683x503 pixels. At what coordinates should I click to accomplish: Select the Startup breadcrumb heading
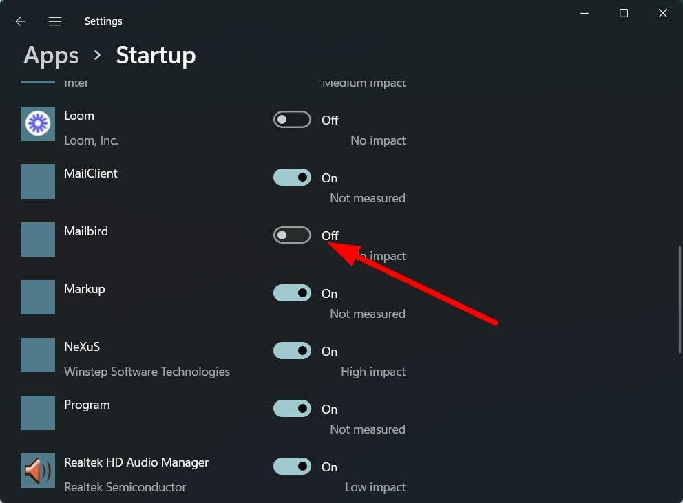point(156,55)
